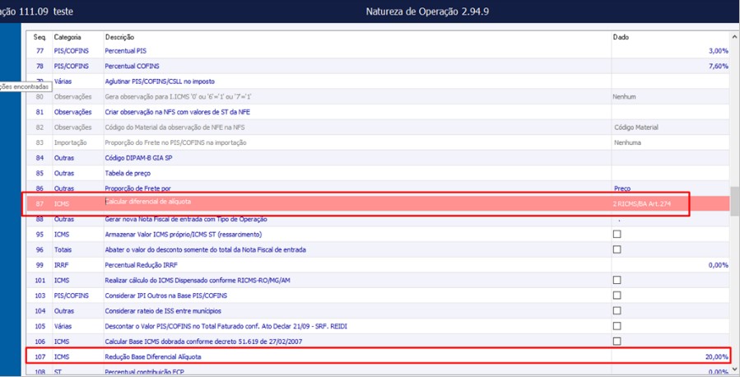The width and height of the screenshot is (740, 377).
Task: Select Percentual Redução IRRF description
Action: [141, 265]
